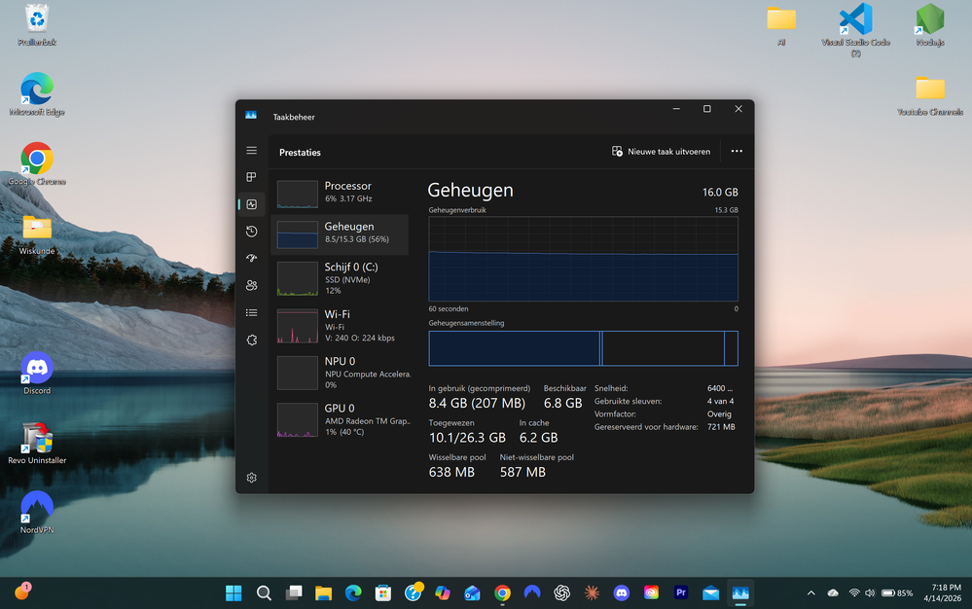Click the Windows Start button on the taskbar
The height and width of the screenshot is (609, 972).
pyautogui.click(x=234, y=593)
